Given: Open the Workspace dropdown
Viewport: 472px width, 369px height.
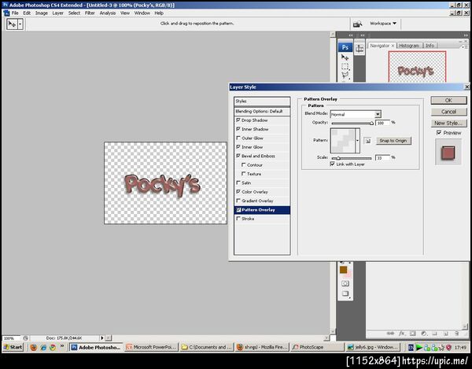Looking at the screenshot, I should point(383,24).
